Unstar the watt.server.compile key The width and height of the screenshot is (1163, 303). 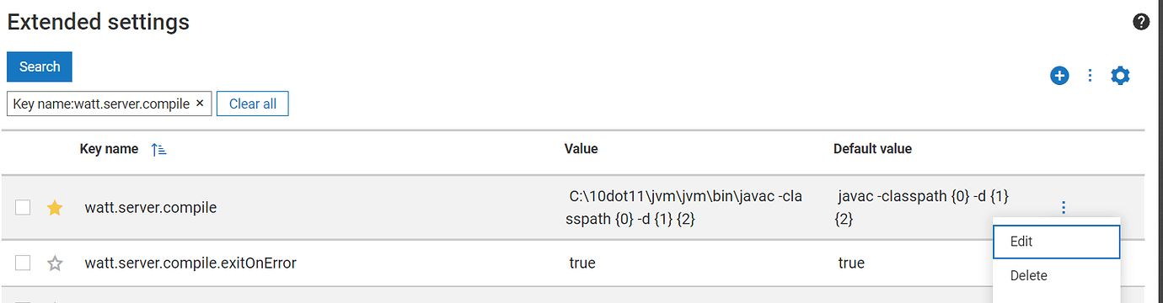coord(55,208)
